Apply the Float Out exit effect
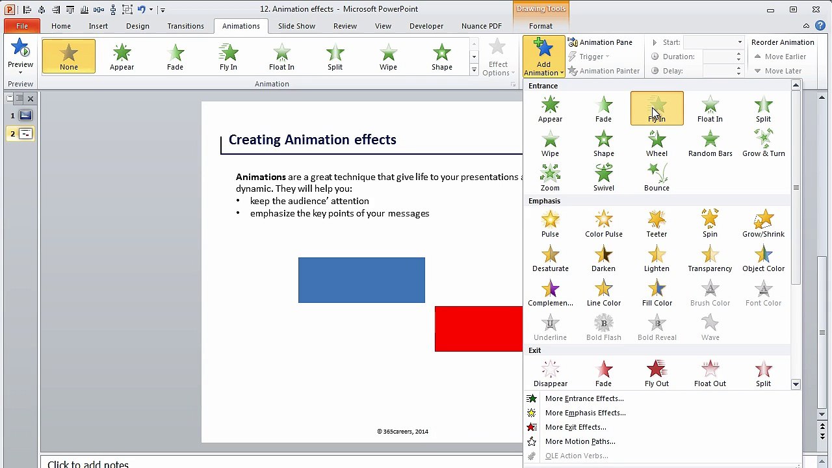The image size is (832, 468). tap(710, 373)
